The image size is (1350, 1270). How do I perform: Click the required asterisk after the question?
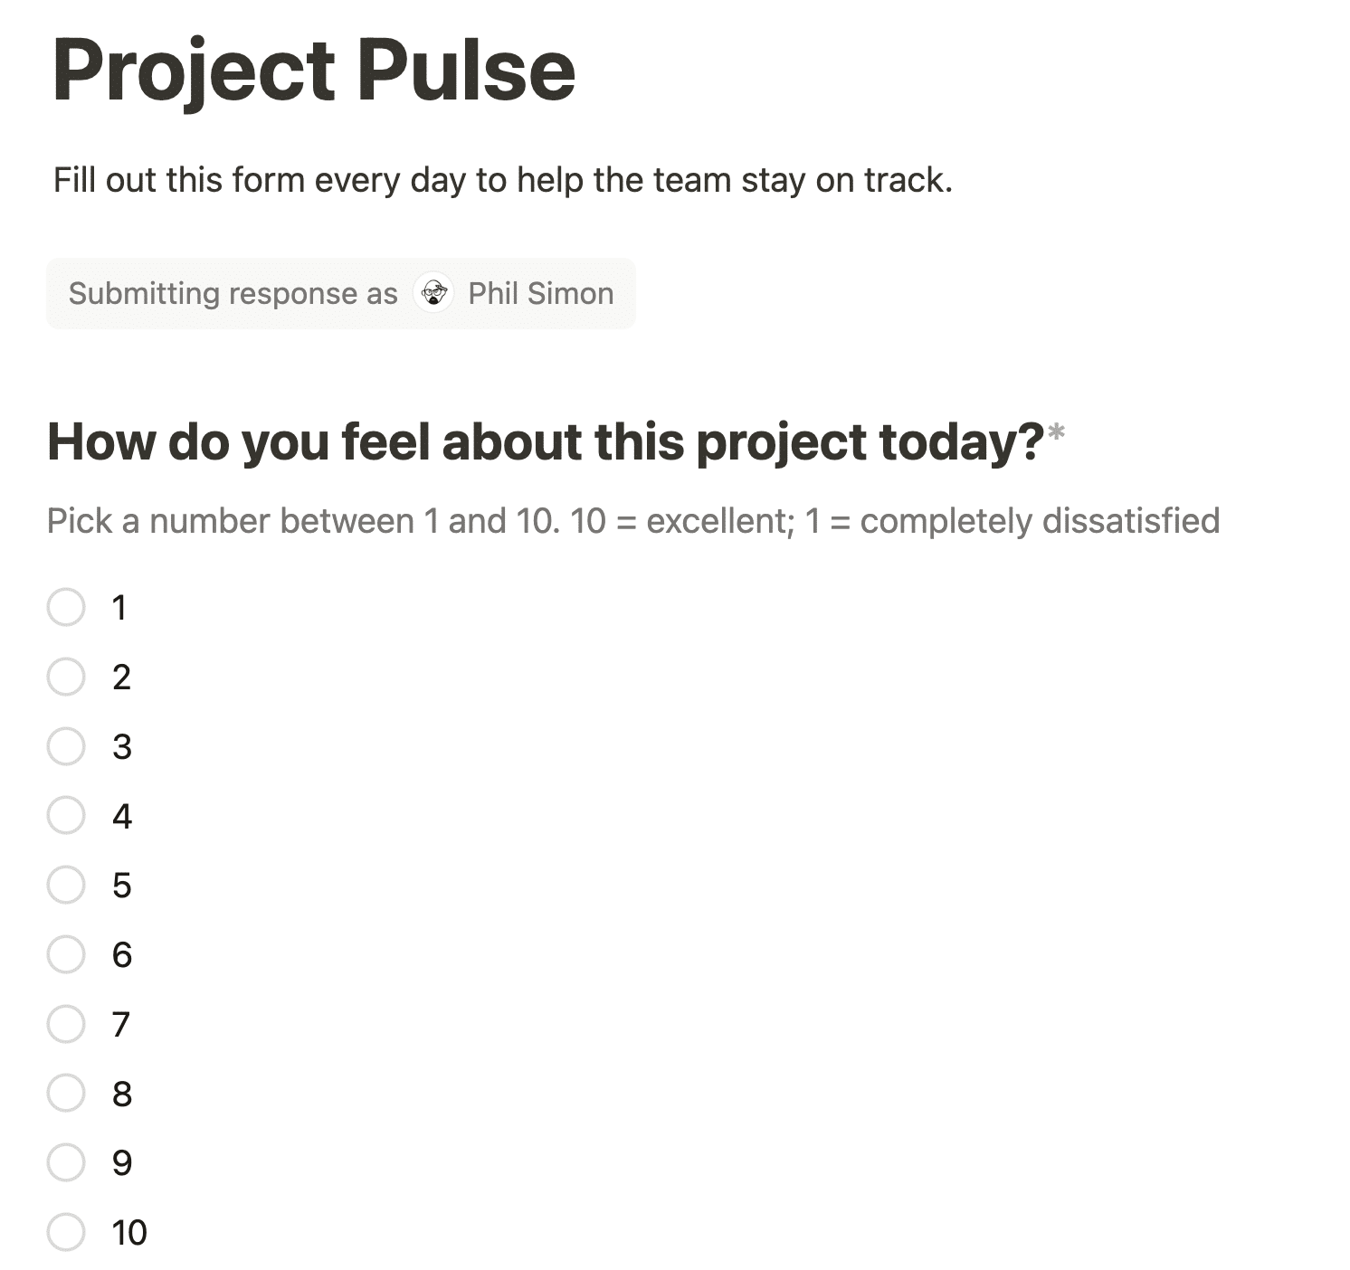(1055, 434)
